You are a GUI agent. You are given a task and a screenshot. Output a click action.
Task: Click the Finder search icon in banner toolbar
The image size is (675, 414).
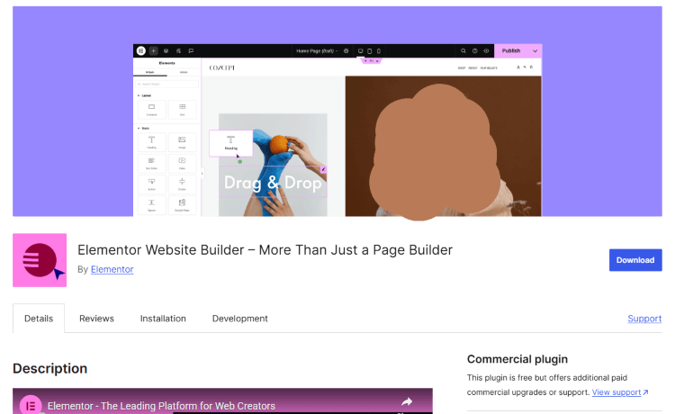coord(463,50)
